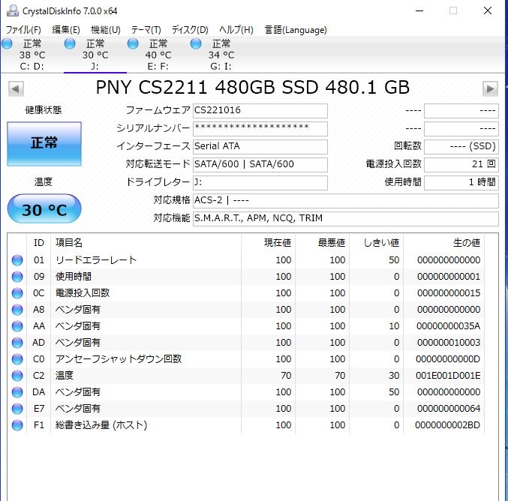
Task: Click raw value 000000010003
Action: pyautogui.click(x=449, y=343)
